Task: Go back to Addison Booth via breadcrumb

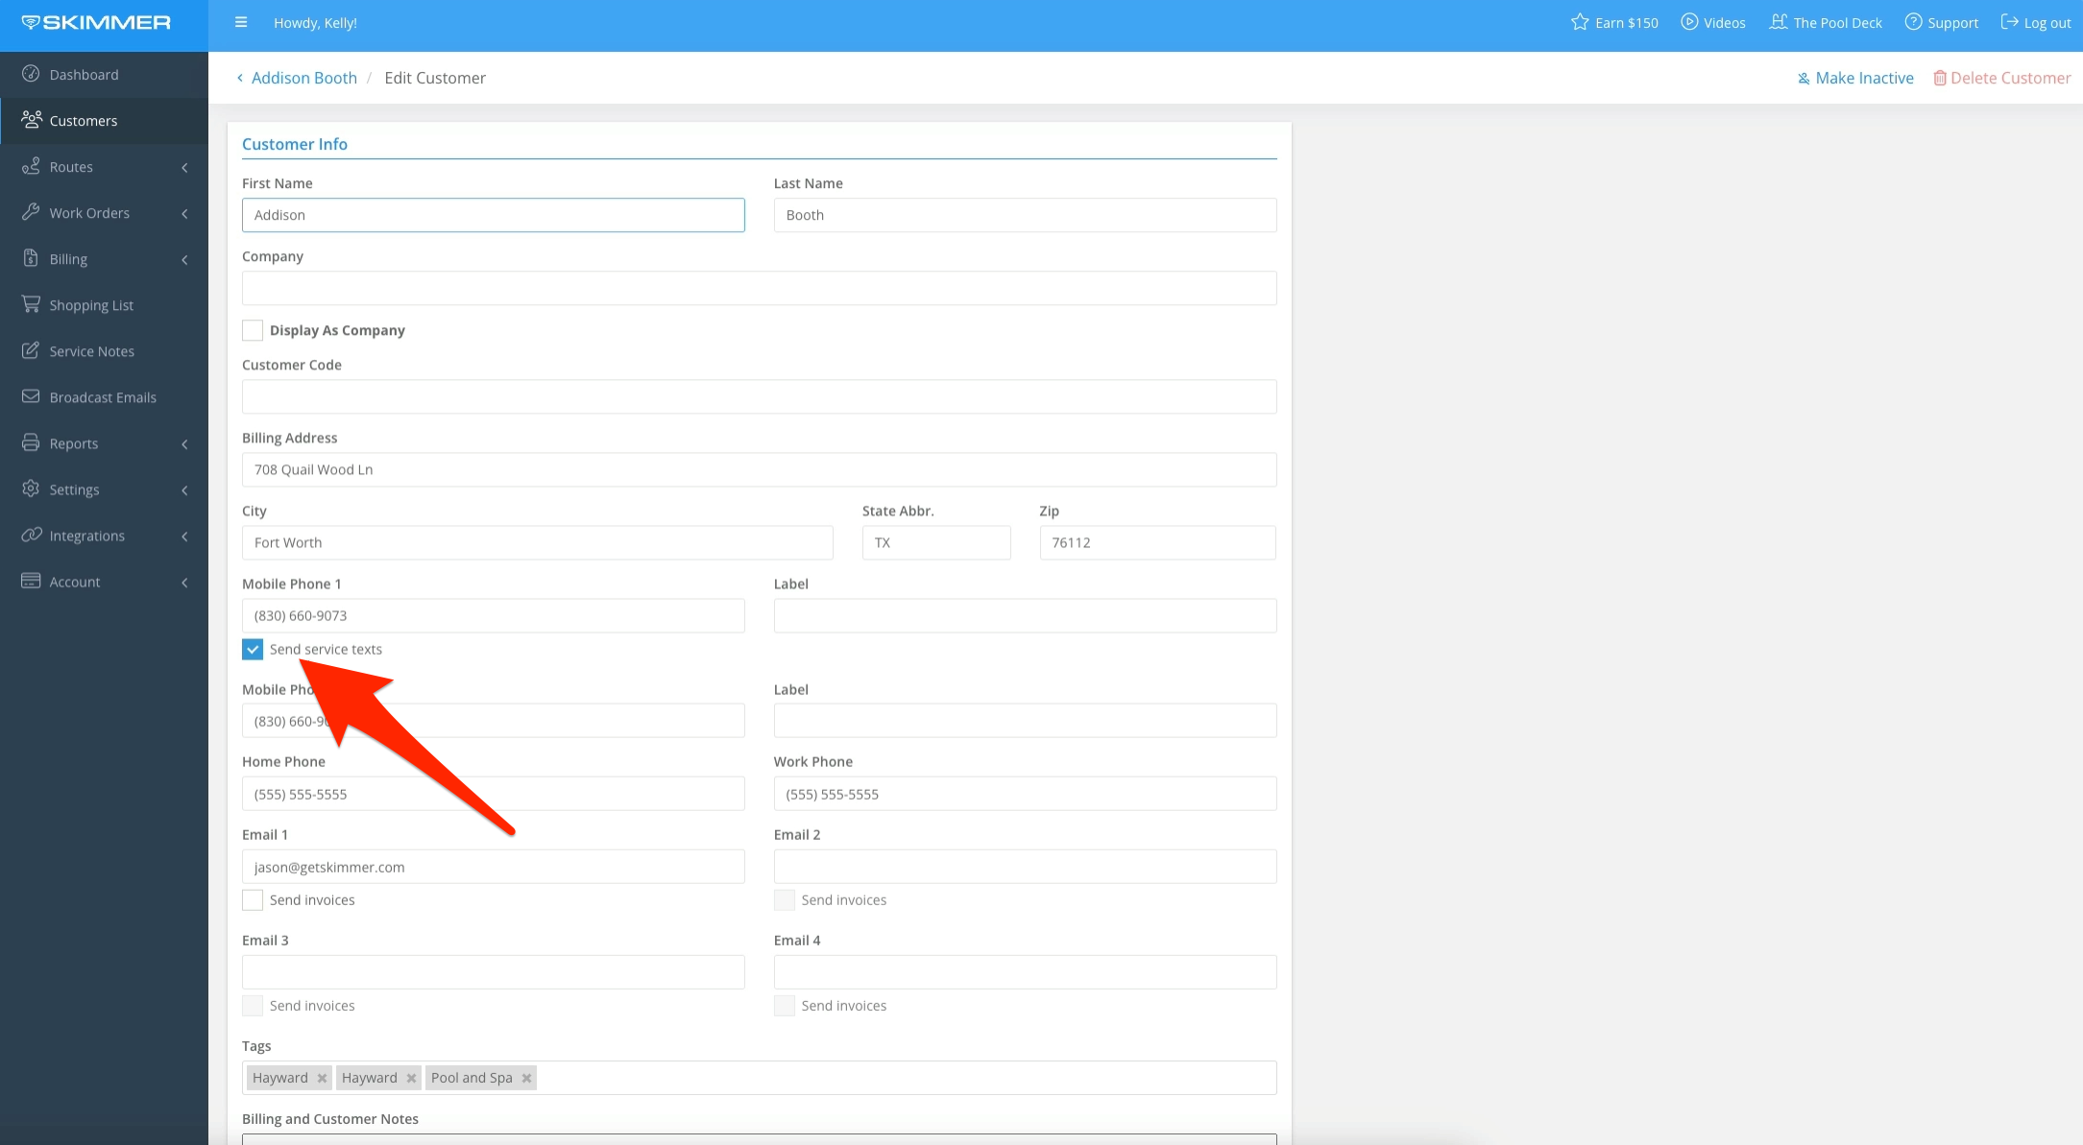Action: [303, 78]
